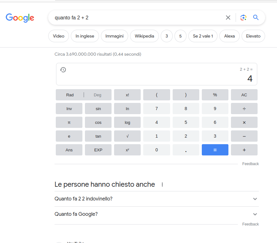
Task: Click into the search text field
Action: click(x=138, y=18)
